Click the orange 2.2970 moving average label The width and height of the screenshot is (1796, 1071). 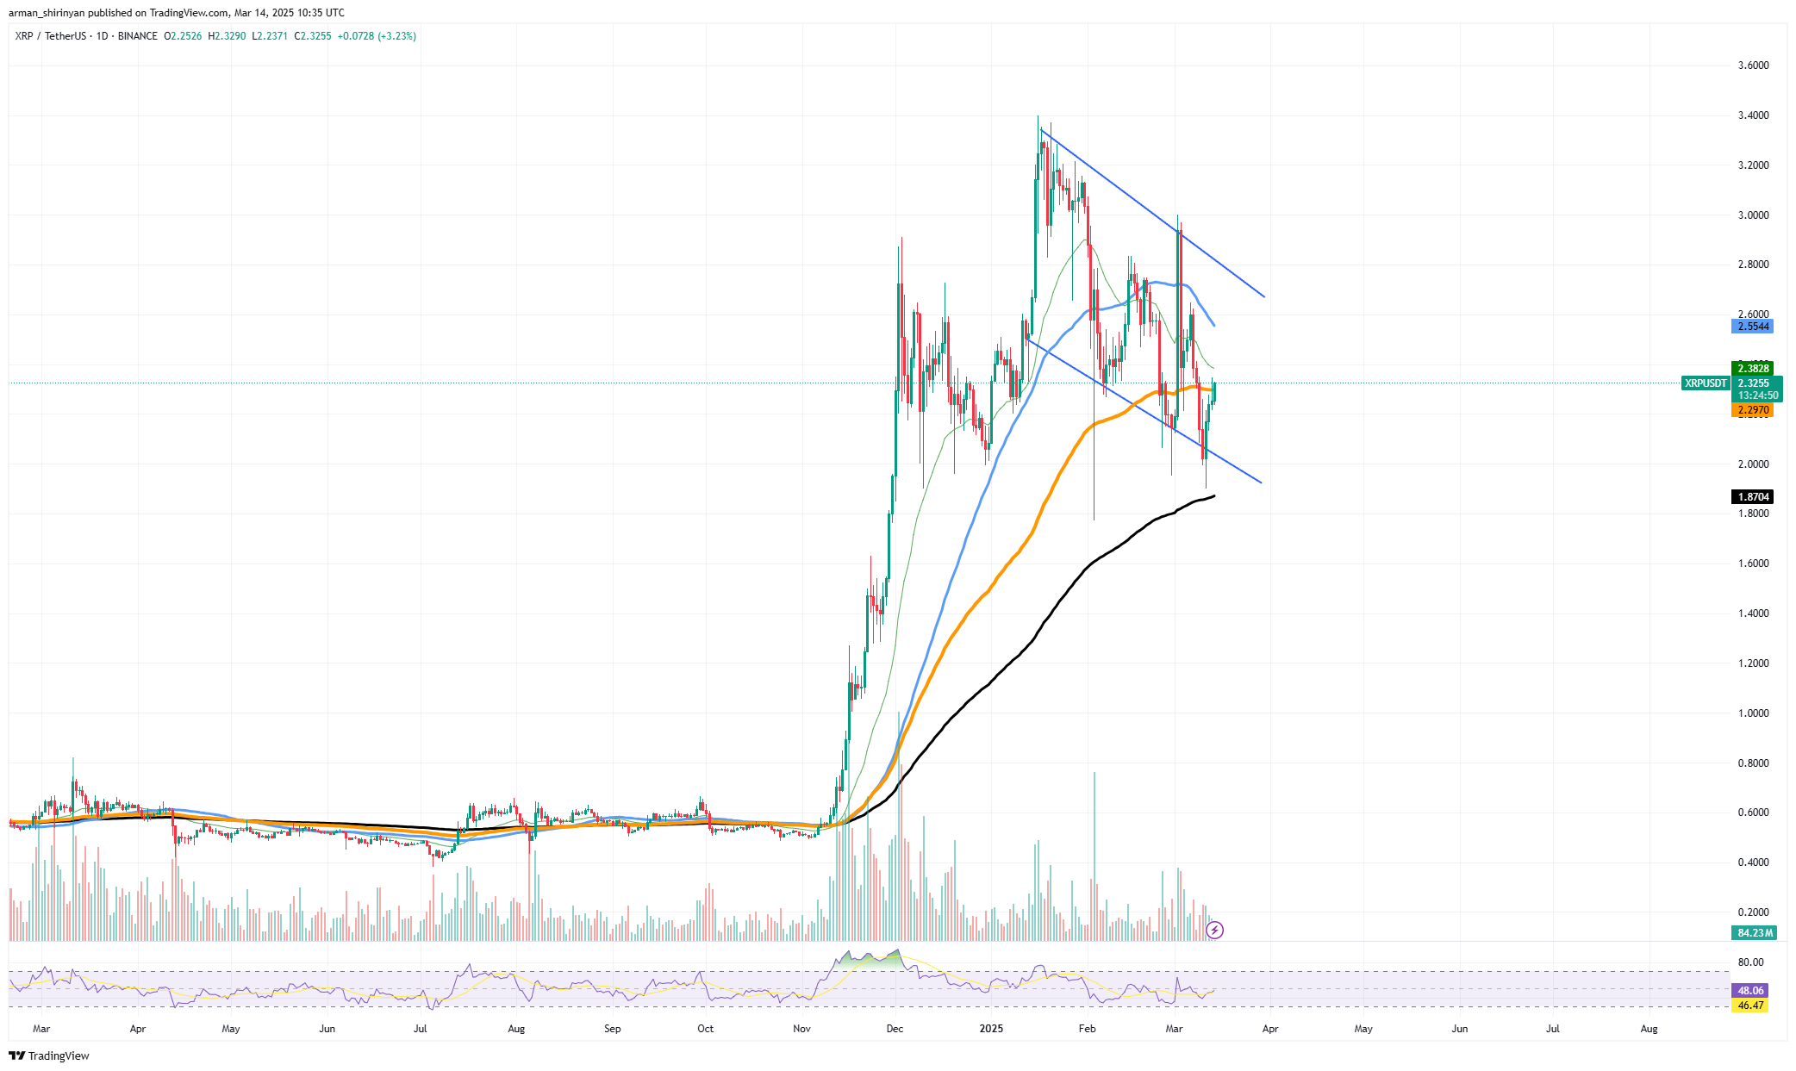[1752, 411]
